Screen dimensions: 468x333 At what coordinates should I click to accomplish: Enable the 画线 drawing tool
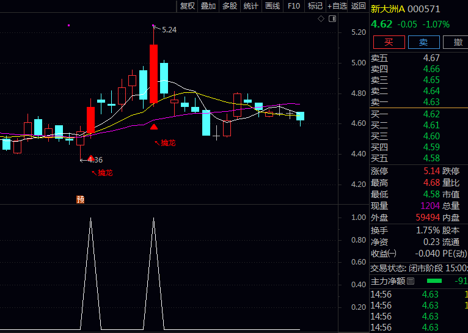(272, 6)
